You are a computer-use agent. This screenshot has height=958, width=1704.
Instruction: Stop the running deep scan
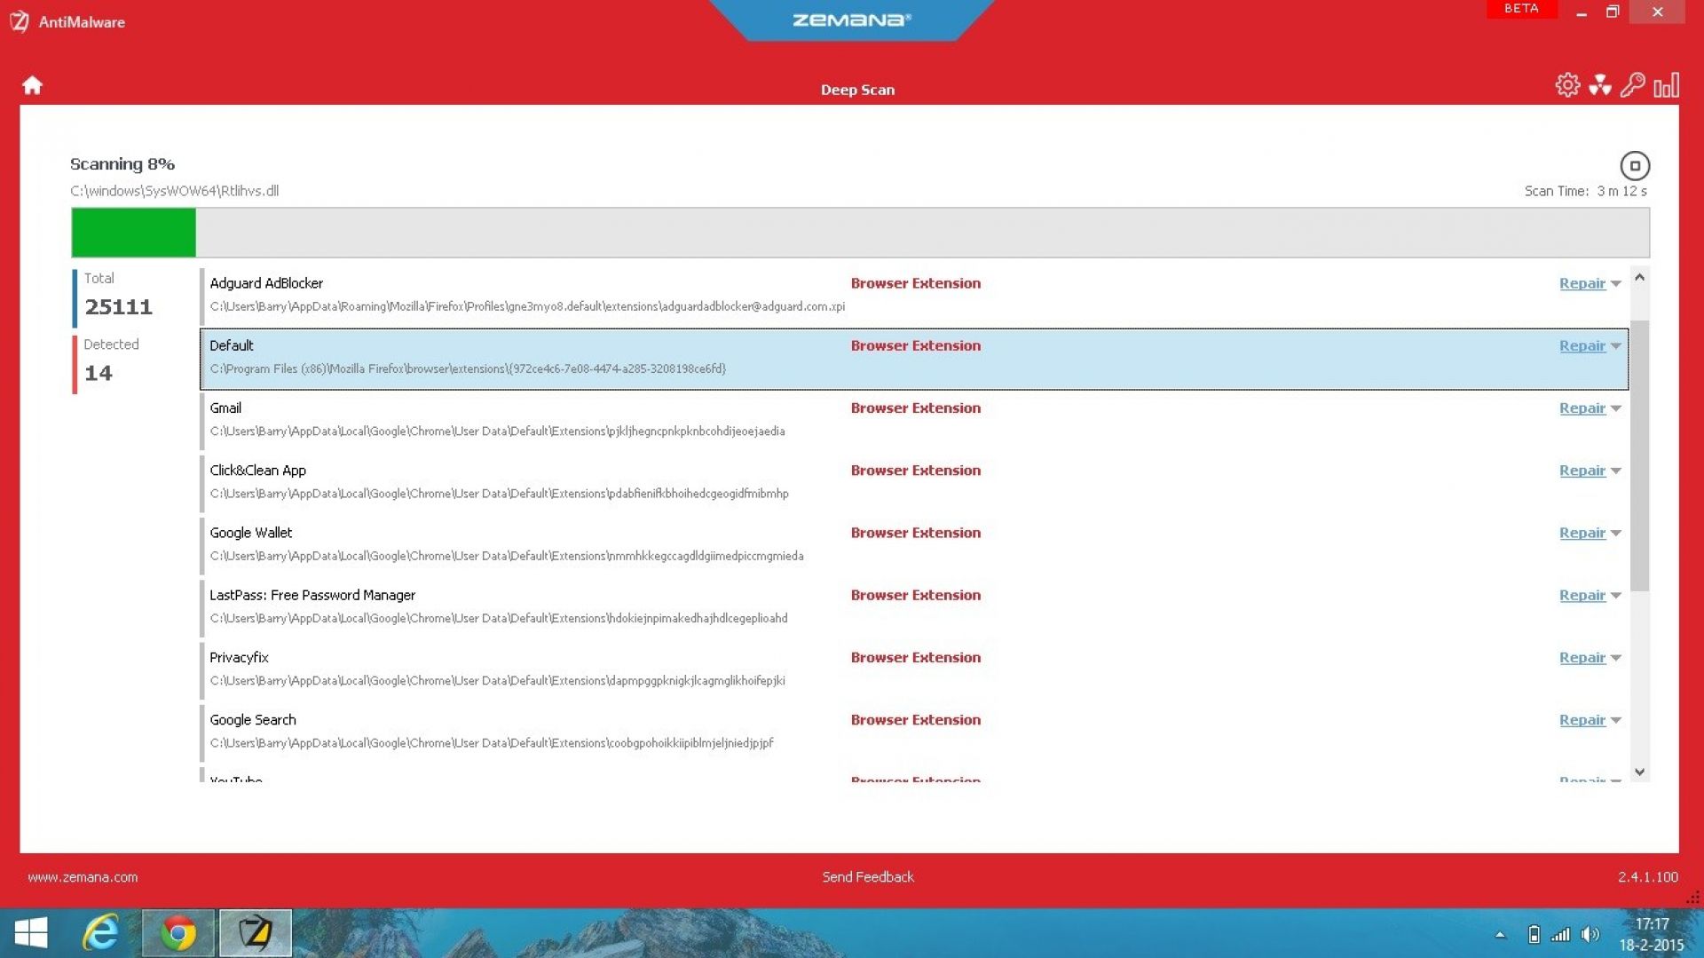coord(1634,166)
